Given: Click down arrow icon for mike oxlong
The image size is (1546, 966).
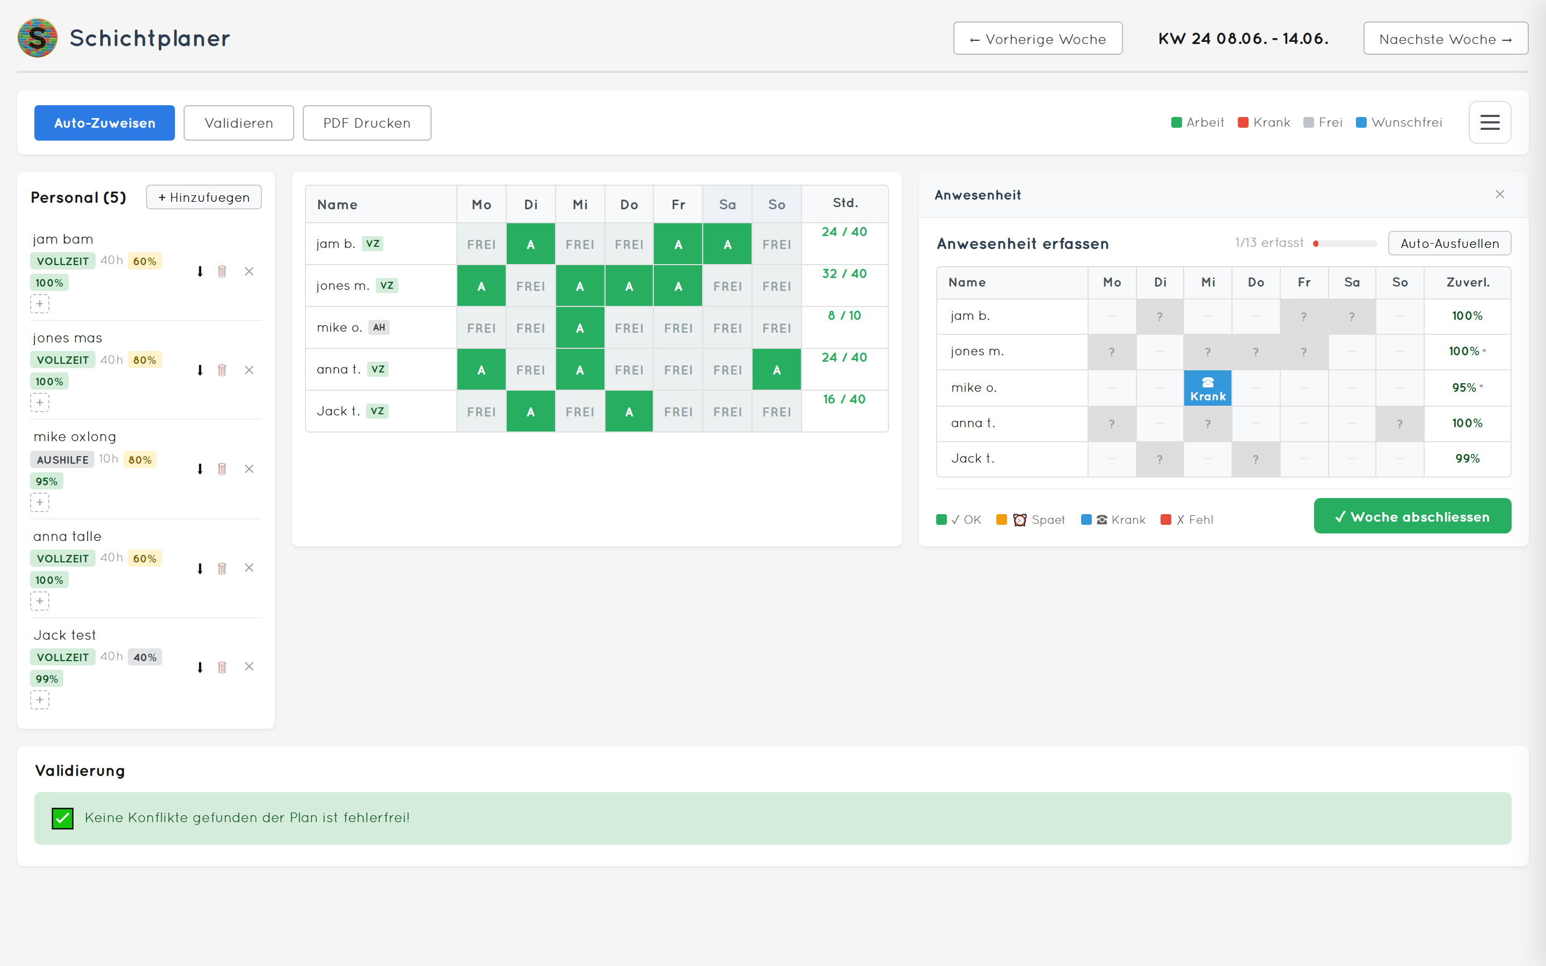Looking at the screenshot, I should (x=200, y=469).
